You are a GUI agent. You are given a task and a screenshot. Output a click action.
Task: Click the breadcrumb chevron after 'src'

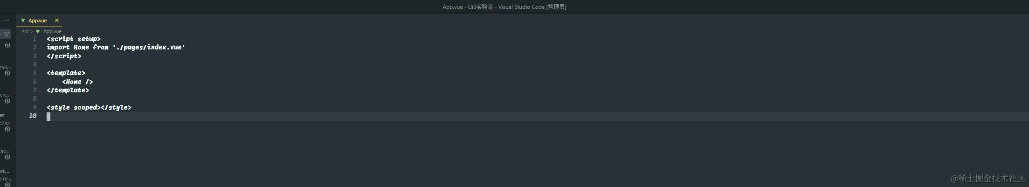32,31
